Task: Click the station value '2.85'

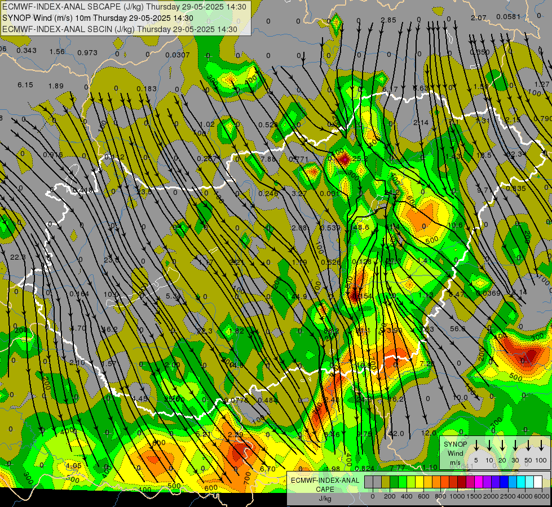Action: (388, 20)
